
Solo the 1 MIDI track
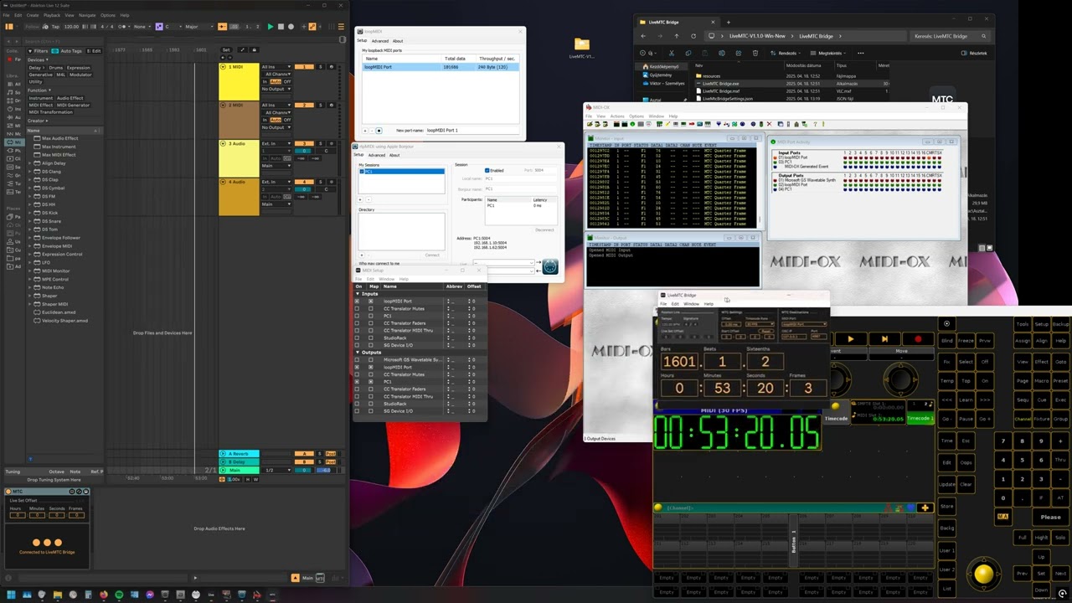(x=320, y=67)
